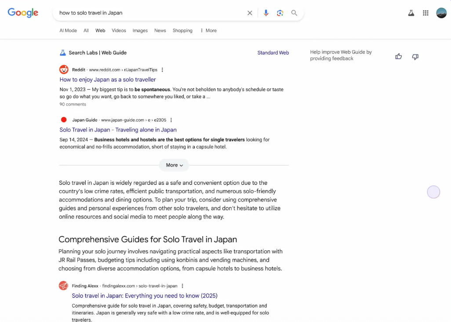
Task: Click the '90 comments' text
Action: [73, 104]
